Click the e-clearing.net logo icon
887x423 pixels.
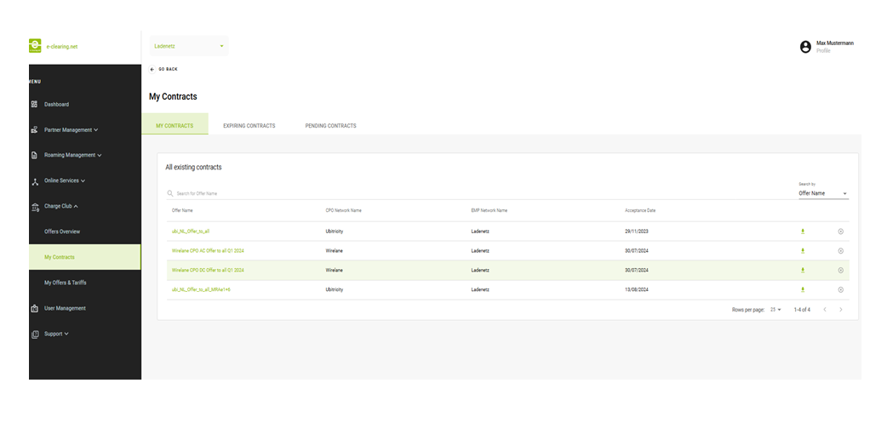(35, 46)
